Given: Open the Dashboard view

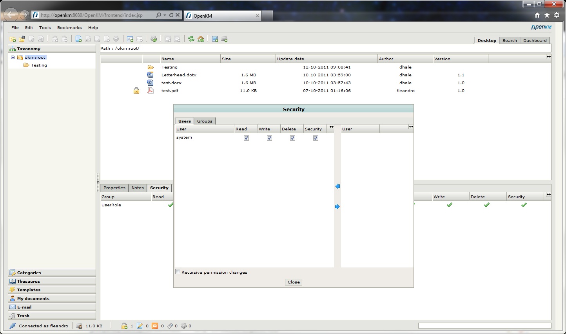Looking at the screenshot, I should pos(535,40).
